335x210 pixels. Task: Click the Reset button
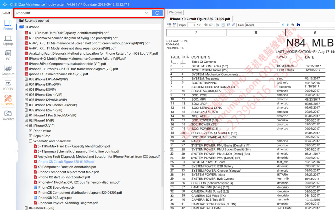tap(6, 13)
